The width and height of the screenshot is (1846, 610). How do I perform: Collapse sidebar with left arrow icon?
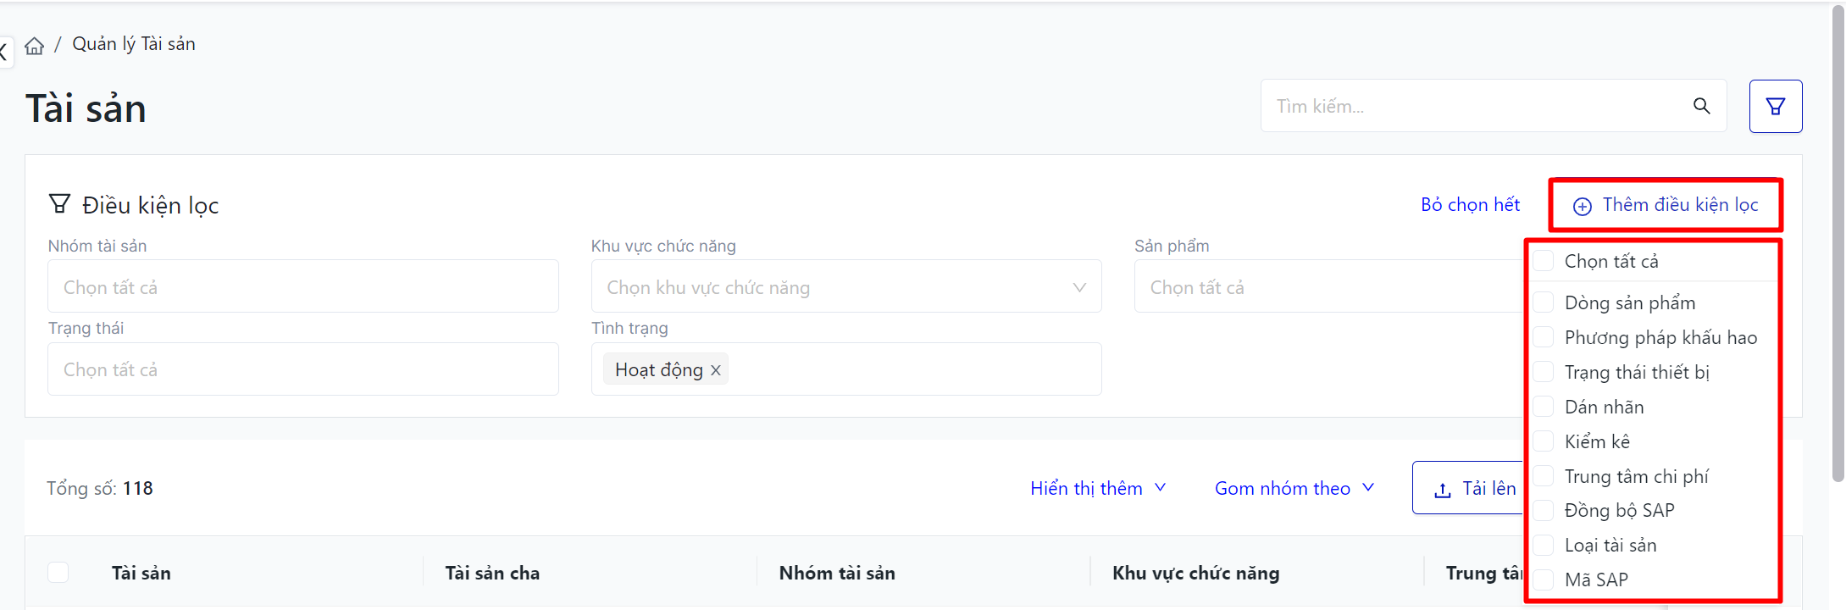(x=3, y=52)
